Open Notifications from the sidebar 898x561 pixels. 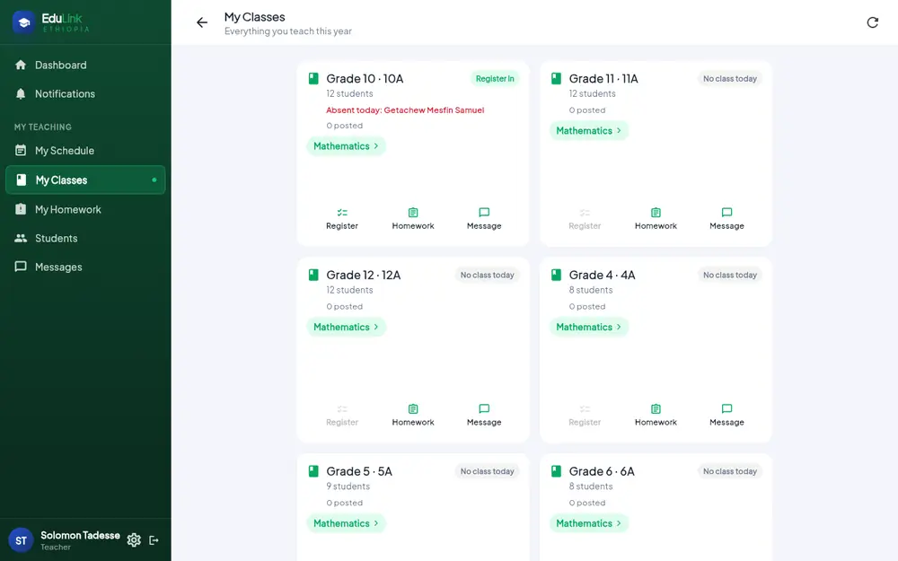pyautogui.click(x=85, y=94)
